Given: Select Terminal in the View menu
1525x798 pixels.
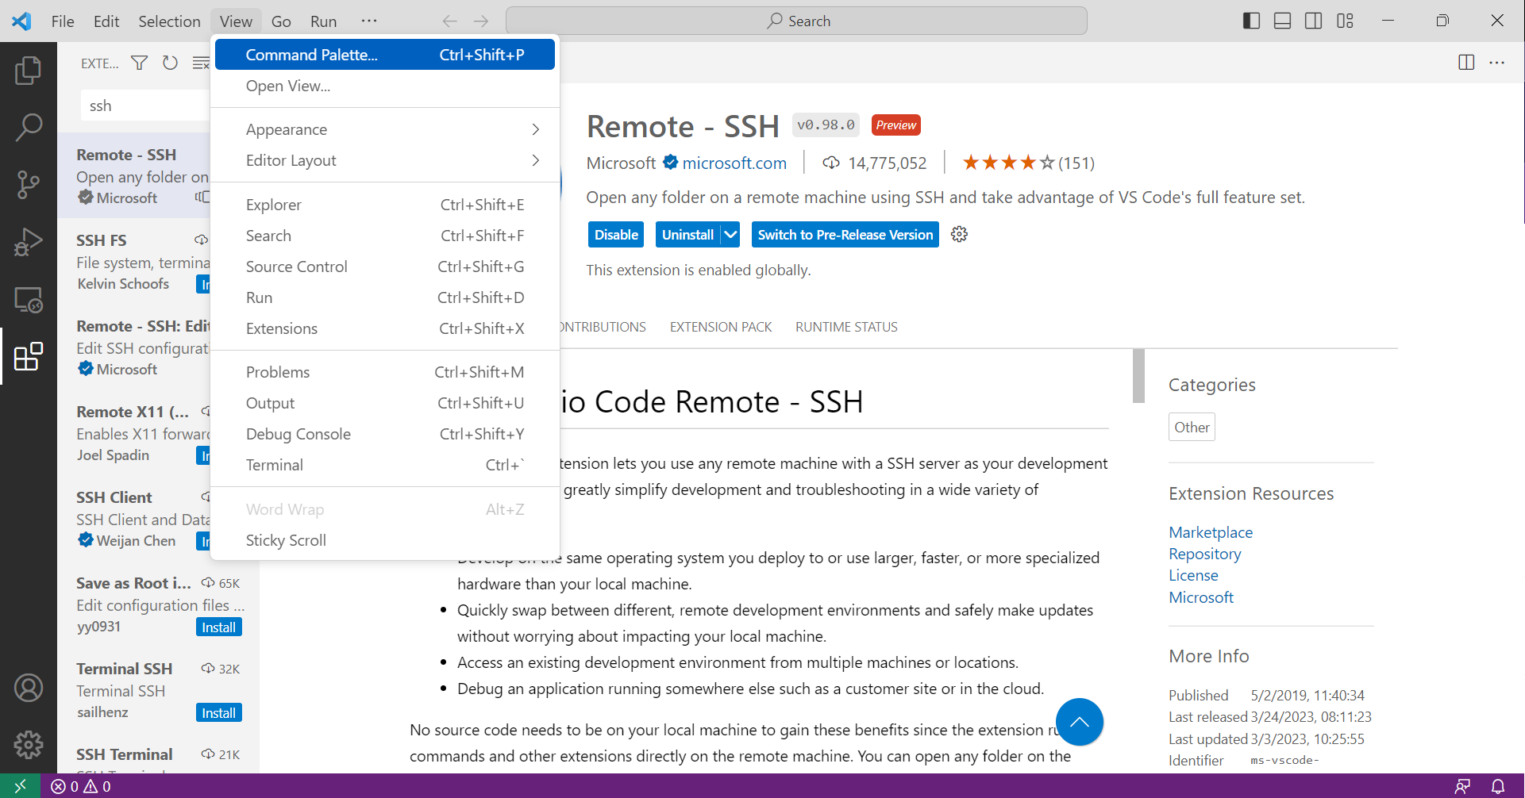Looking at the screenshot, I should click(385, 465).
